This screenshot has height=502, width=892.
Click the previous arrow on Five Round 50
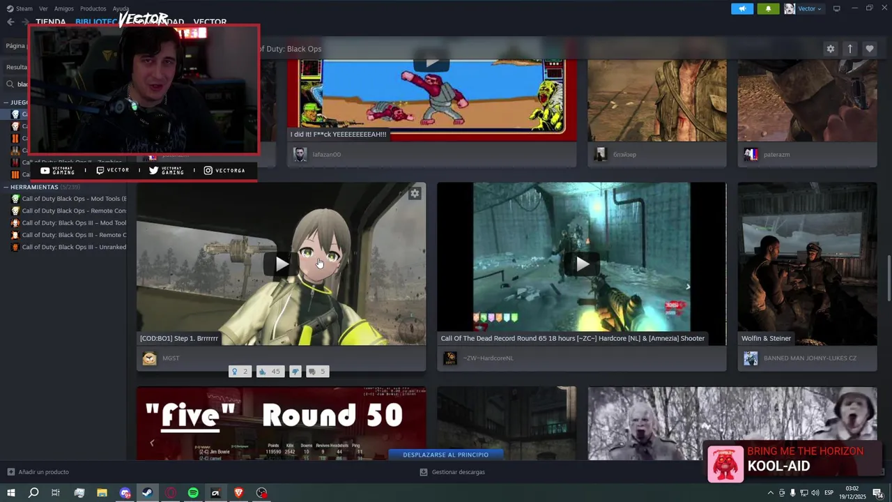pos(152,443)
